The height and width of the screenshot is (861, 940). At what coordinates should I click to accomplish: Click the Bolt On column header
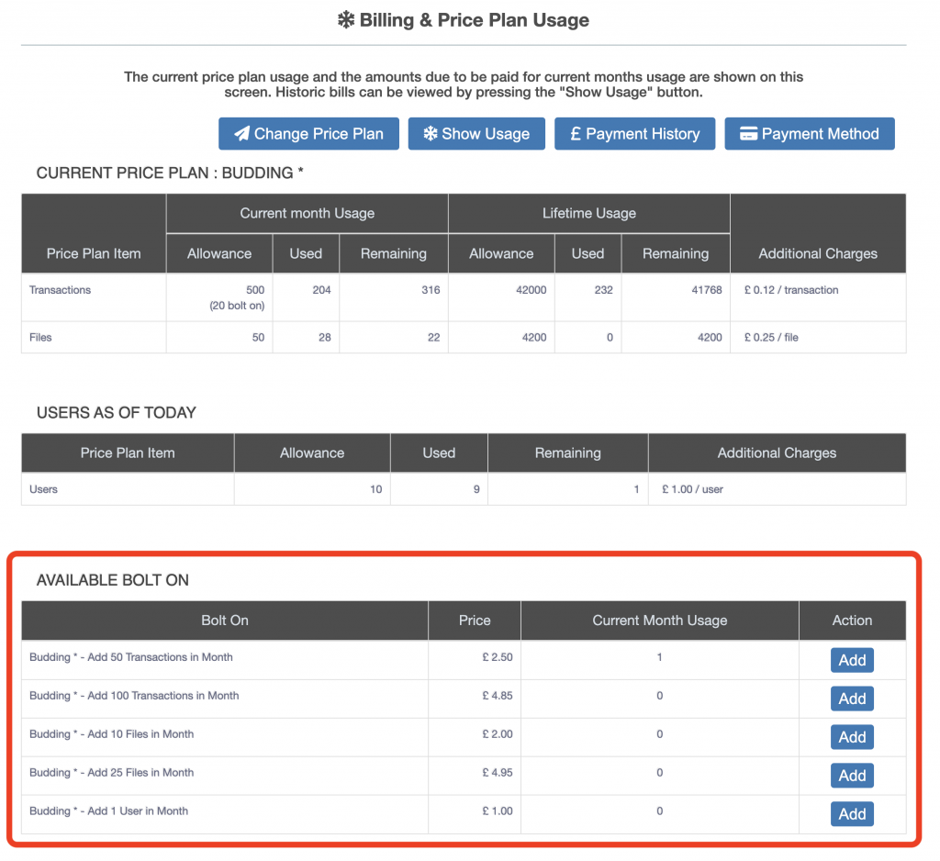[225, 621]
